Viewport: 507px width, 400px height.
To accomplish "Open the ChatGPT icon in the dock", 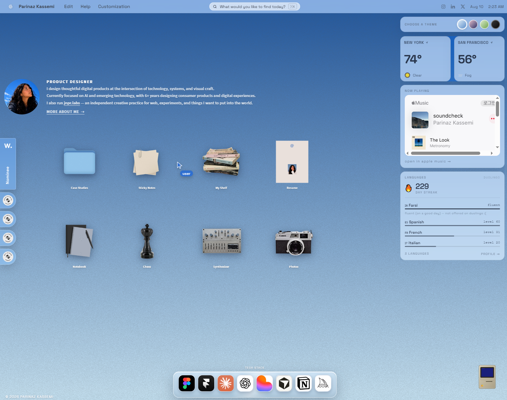I will pos(245,383).
